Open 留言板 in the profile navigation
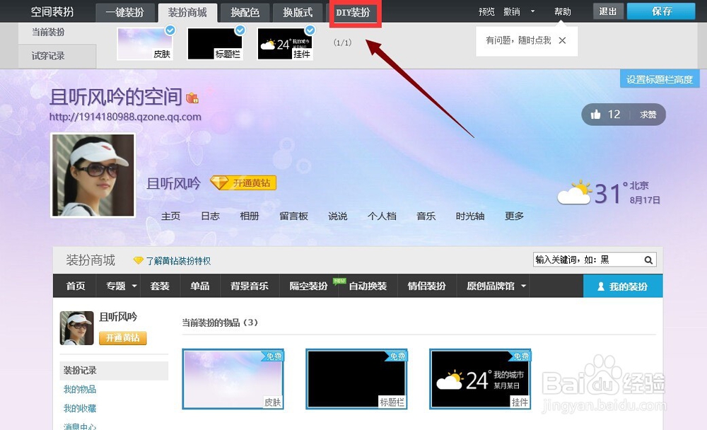Screen dimensions: 707x430 pos(293,216)
